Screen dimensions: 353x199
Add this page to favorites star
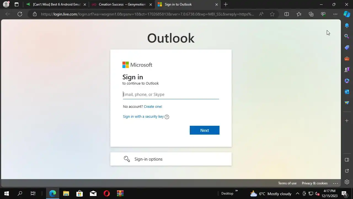[272, 14]
